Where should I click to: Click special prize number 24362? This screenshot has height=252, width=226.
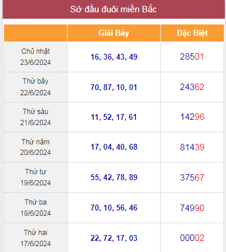pyautogui.click(x=192, y=87)
